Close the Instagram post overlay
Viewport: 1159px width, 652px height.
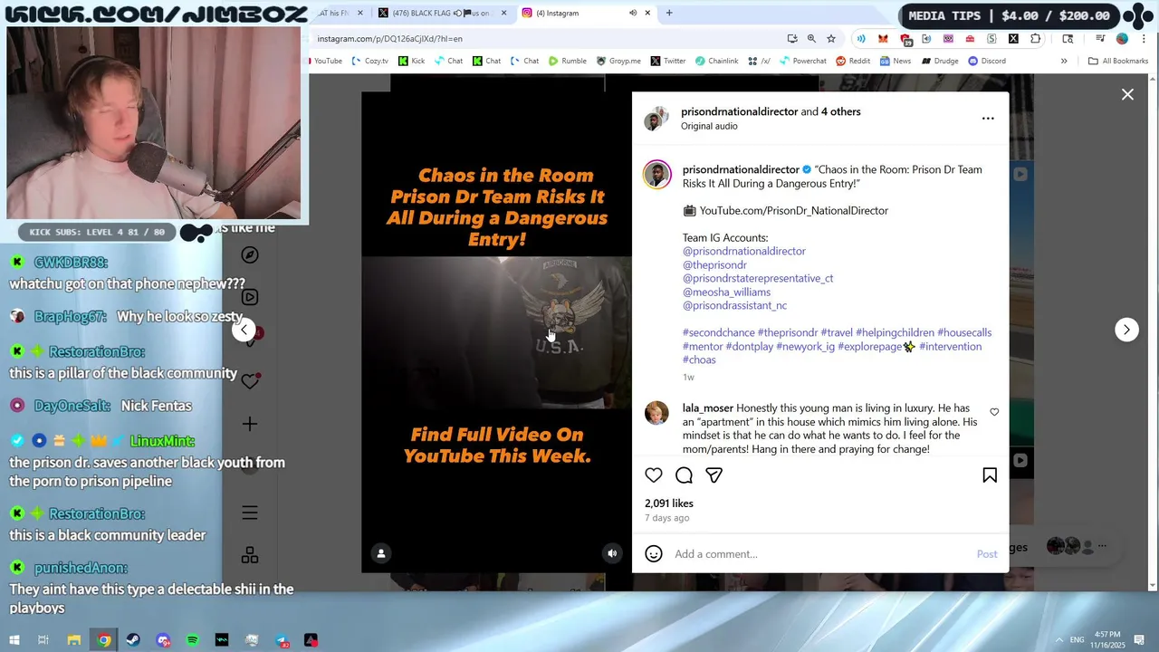pos(1127,94)
